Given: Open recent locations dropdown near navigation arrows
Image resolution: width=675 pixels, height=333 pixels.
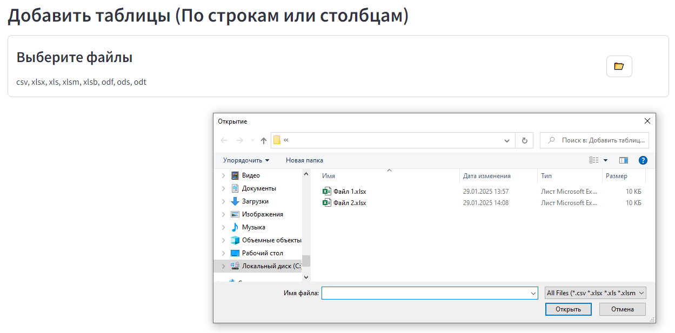Looking at the screenshot, I should [x=252, y=140].
